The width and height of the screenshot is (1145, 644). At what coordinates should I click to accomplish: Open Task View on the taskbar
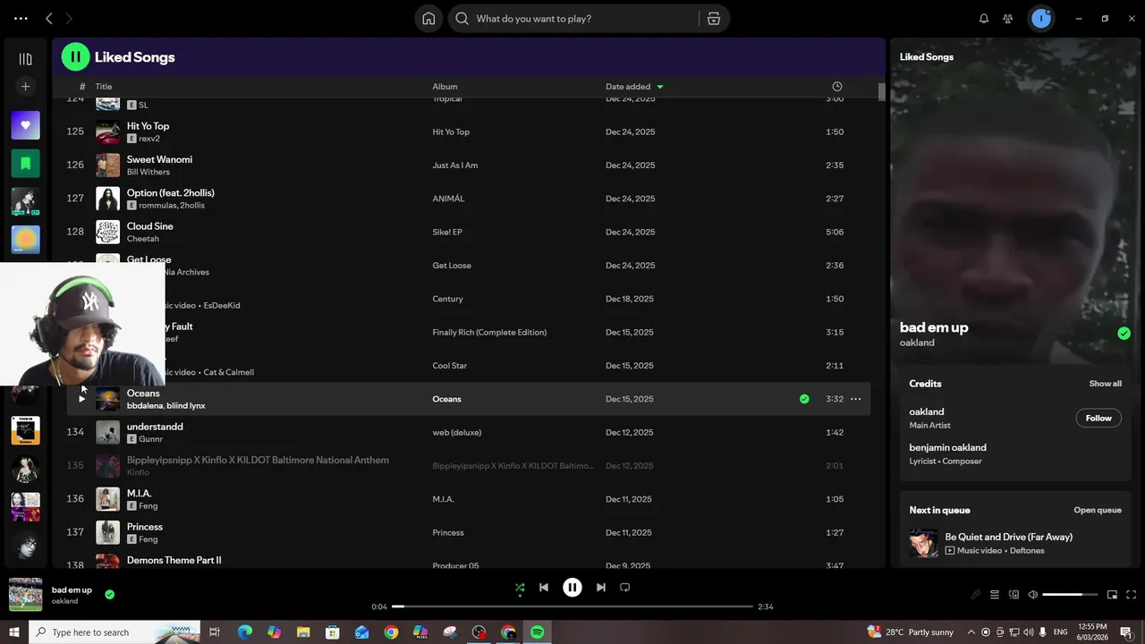coord(215,632)
